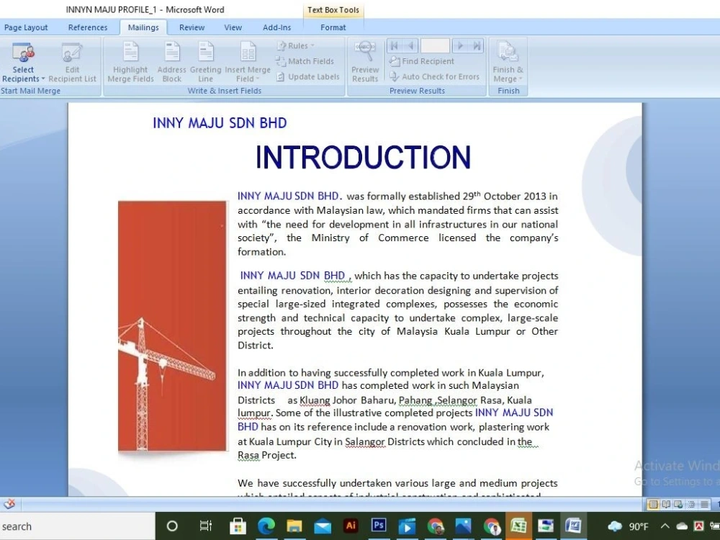Open the View tab

point(233,27)
